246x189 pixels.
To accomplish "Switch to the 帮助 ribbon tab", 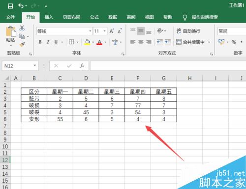I will 168,17.
